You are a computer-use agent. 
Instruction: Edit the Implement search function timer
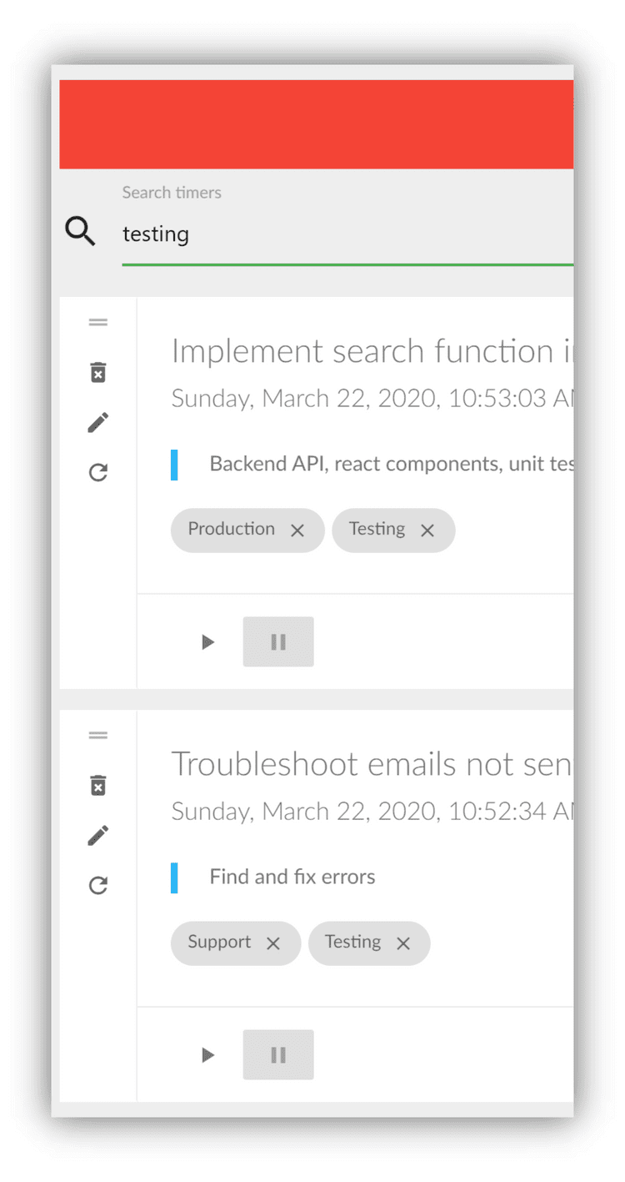pos(97,422)
